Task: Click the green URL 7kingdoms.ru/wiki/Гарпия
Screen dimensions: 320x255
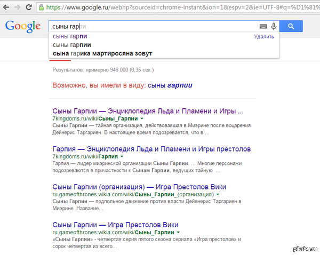Action: point(85,157)
